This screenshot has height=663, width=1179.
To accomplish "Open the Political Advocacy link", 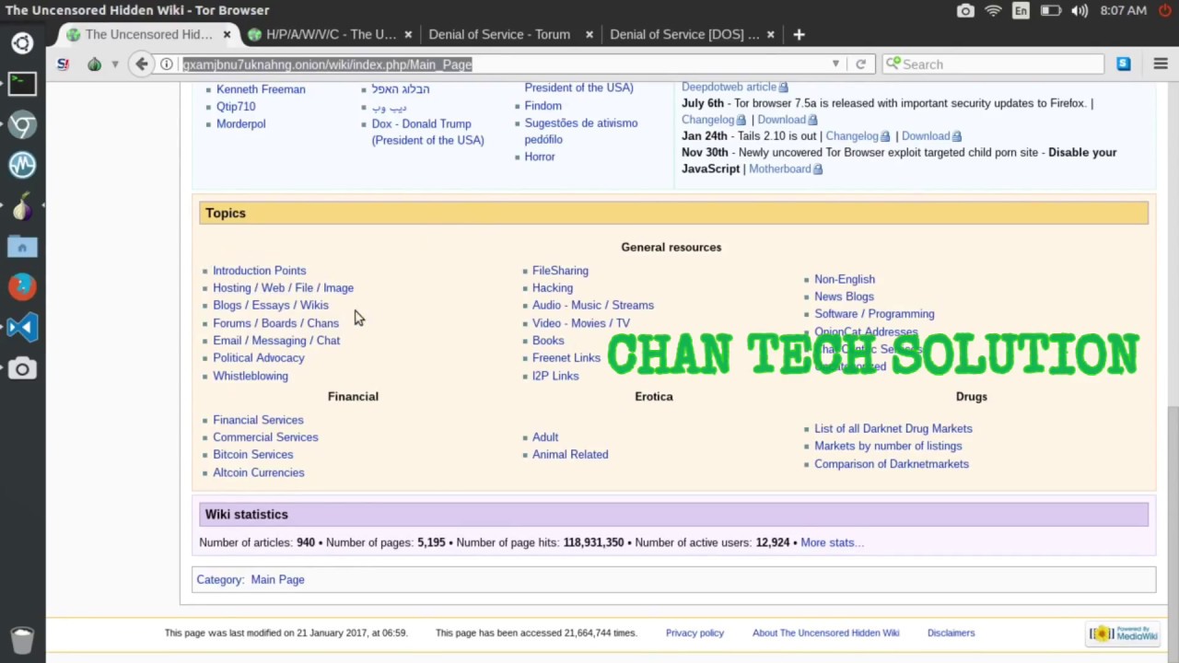I will pos(258,358).
